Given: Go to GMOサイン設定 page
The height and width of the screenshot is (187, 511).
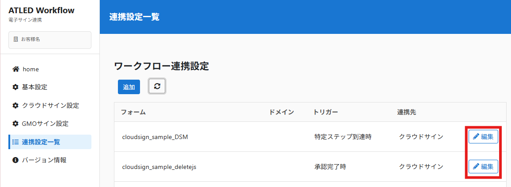Looking at the screenshot, I should click(x=50, y=124).
